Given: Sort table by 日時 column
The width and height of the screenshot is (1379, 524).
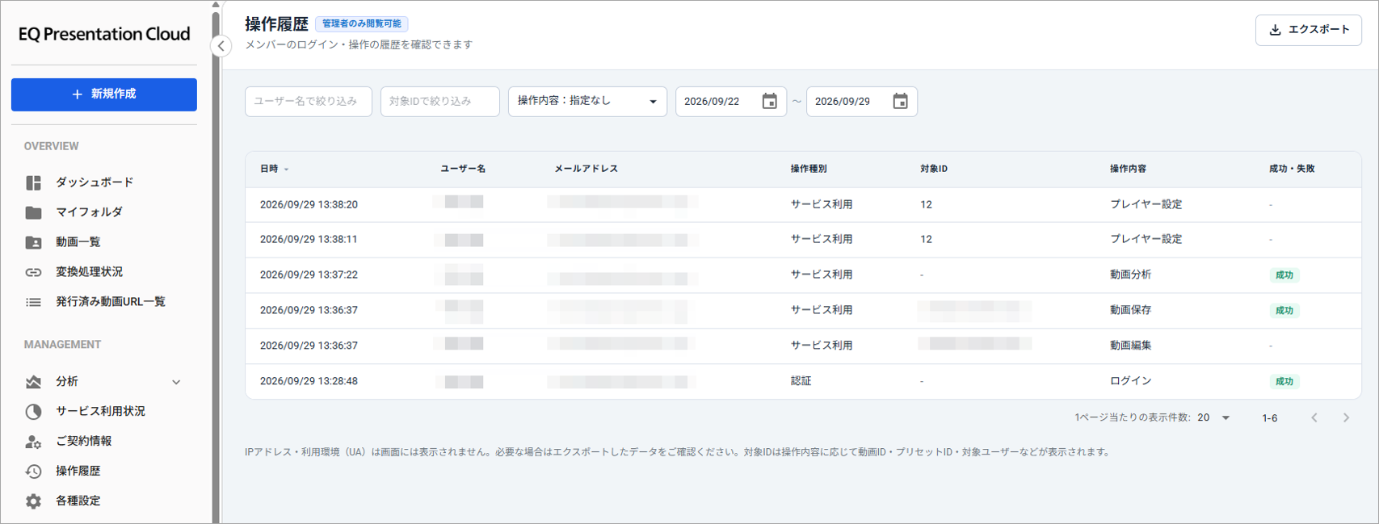Looking at the screenshot, I should pyautogui.click(x=274, y=169).
